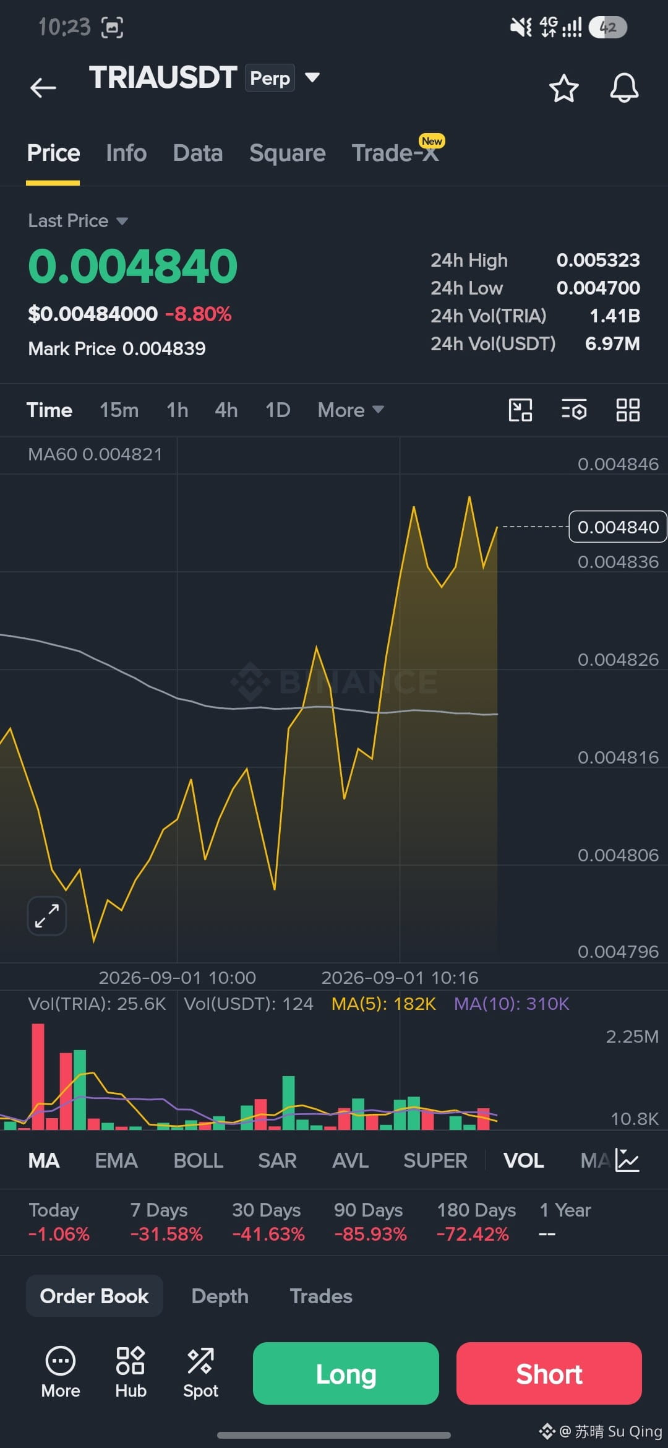This screenshot has width=668, height=1448.
Task: Open the Depth tab
Action: [x=220, y=1296]
